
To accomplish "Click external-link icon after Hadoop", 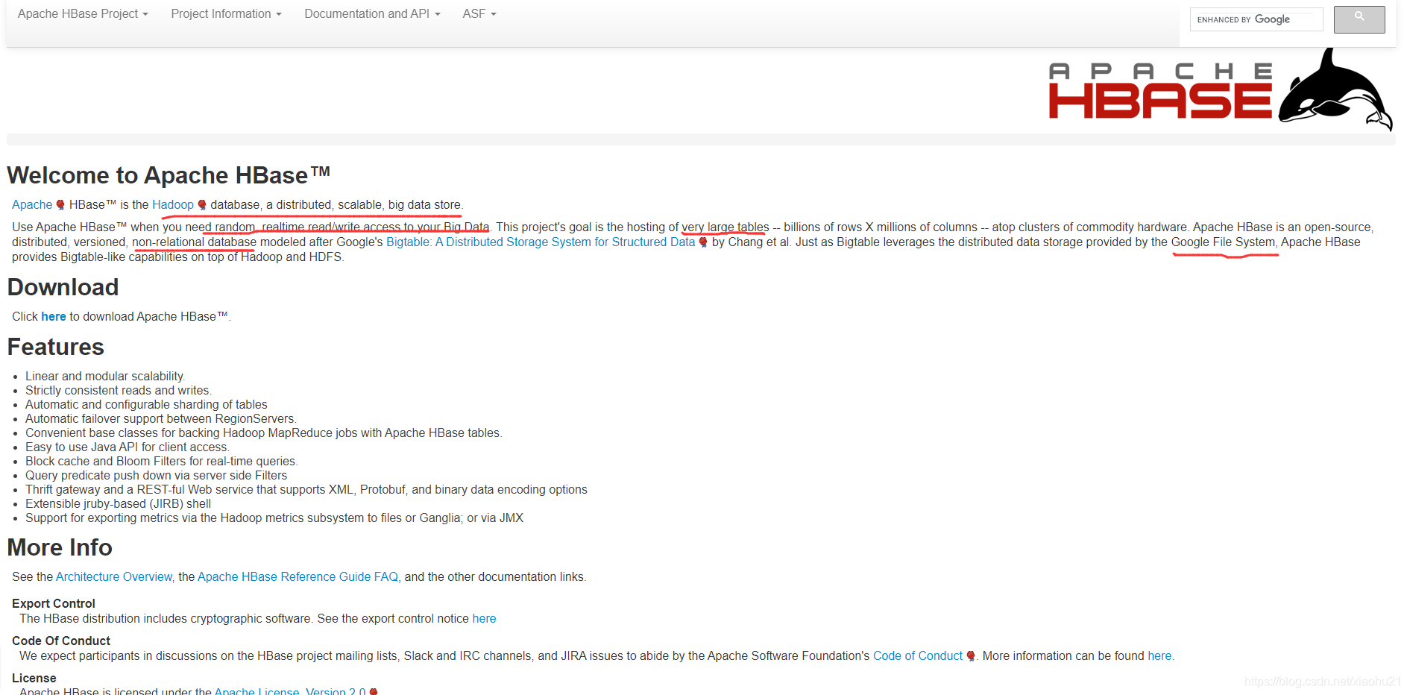I will point(202,205).
